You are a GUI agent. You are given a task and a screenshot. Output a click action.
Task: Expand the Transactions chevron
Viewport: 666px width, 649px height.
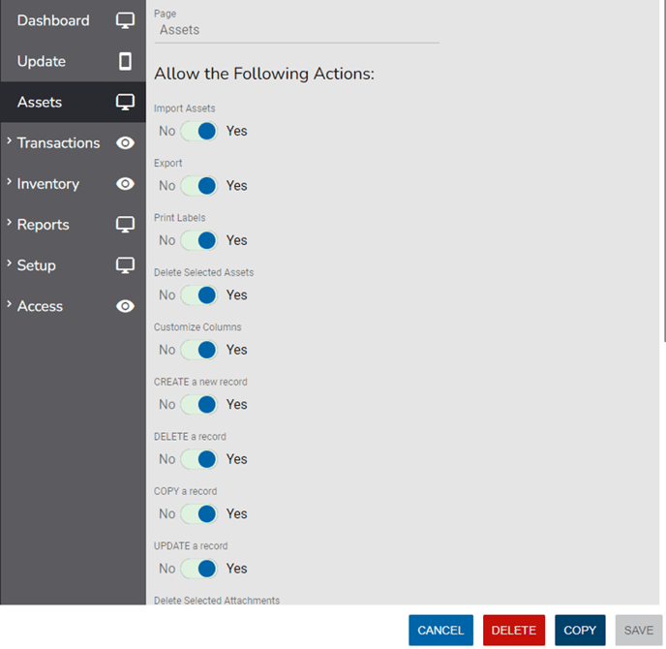click(9, 140)
